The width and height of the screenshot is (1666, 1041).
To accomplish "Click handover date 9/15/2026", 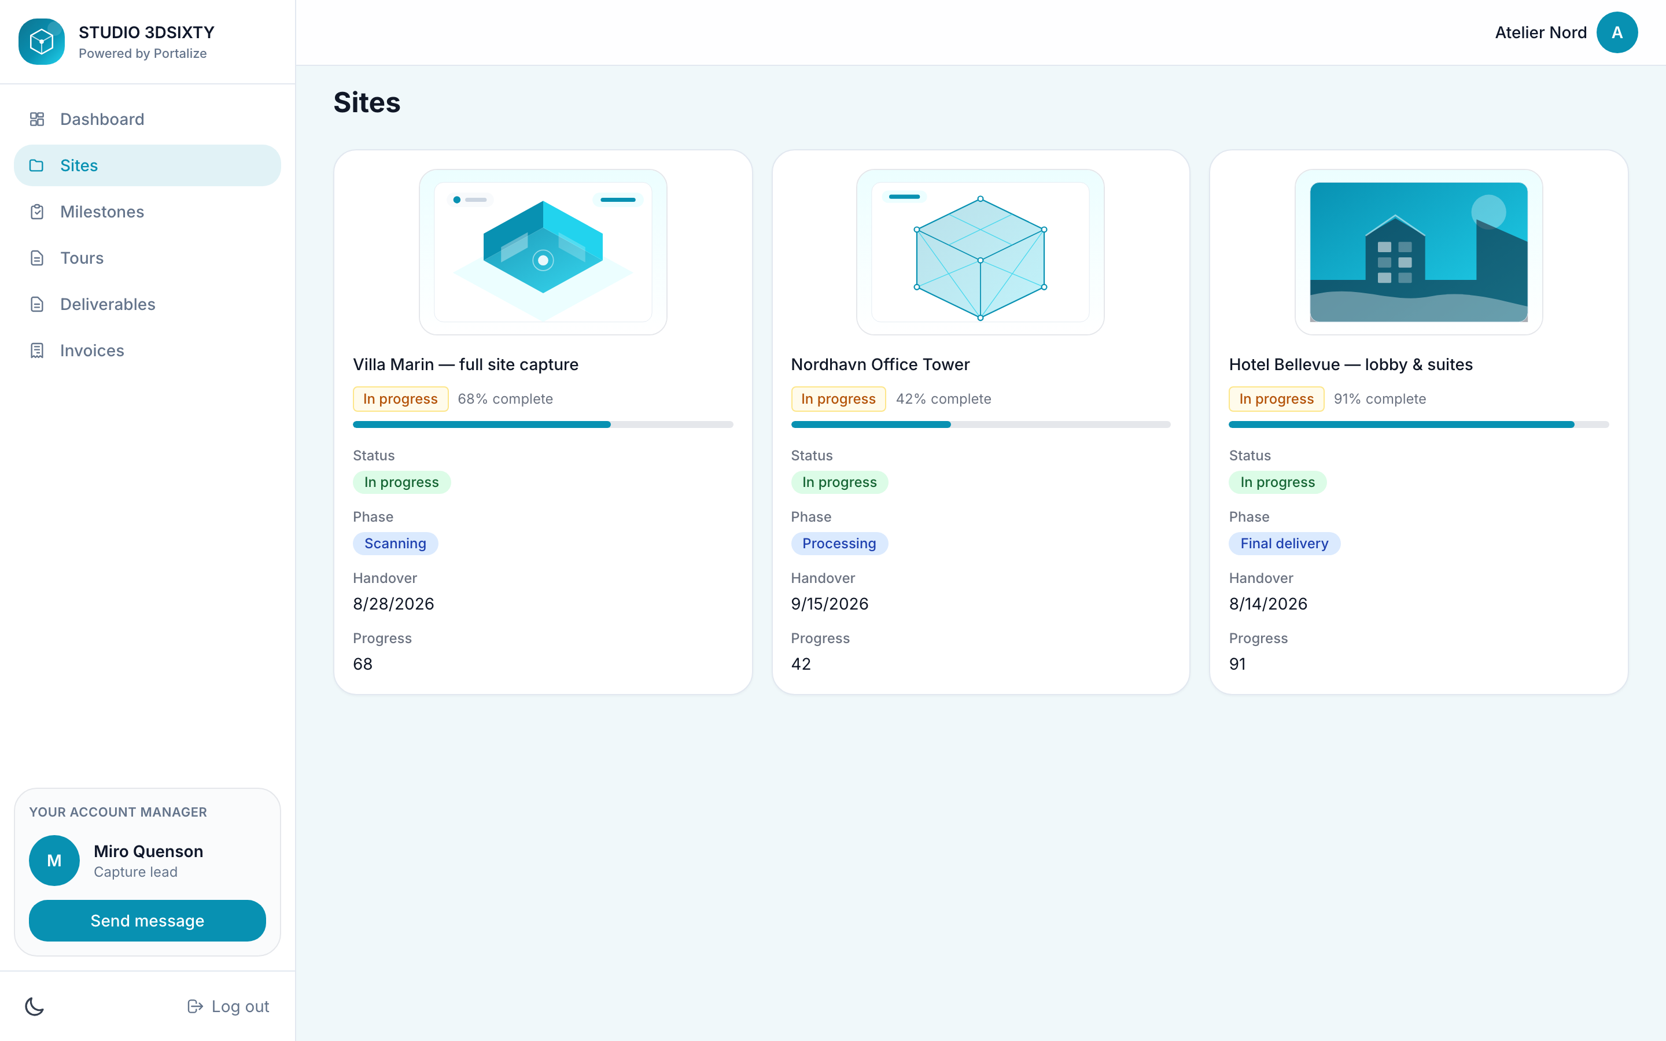I will [830, 604].
